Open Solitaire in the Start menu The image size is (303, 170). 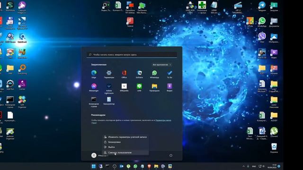[x=139, y=74]
